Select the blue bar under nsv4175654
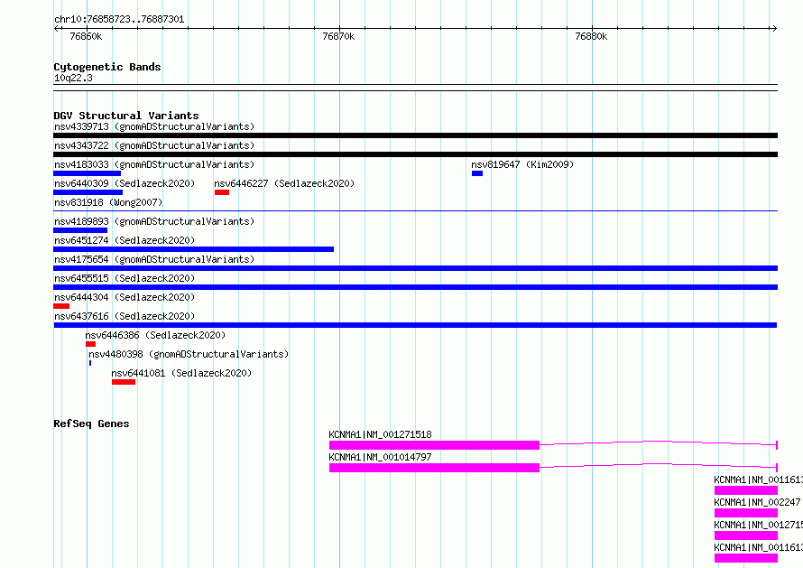 point(415,268)
